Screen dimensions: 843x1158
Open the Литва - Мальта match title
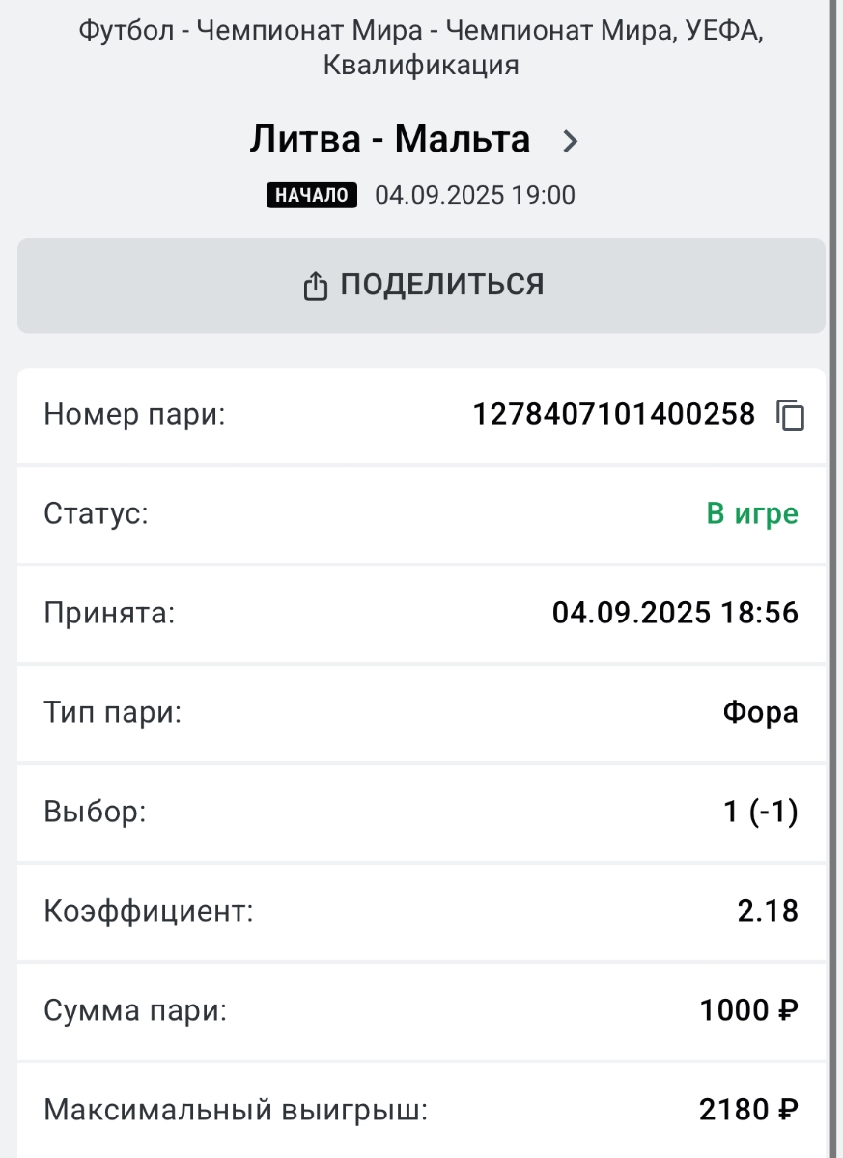(390, 140)
